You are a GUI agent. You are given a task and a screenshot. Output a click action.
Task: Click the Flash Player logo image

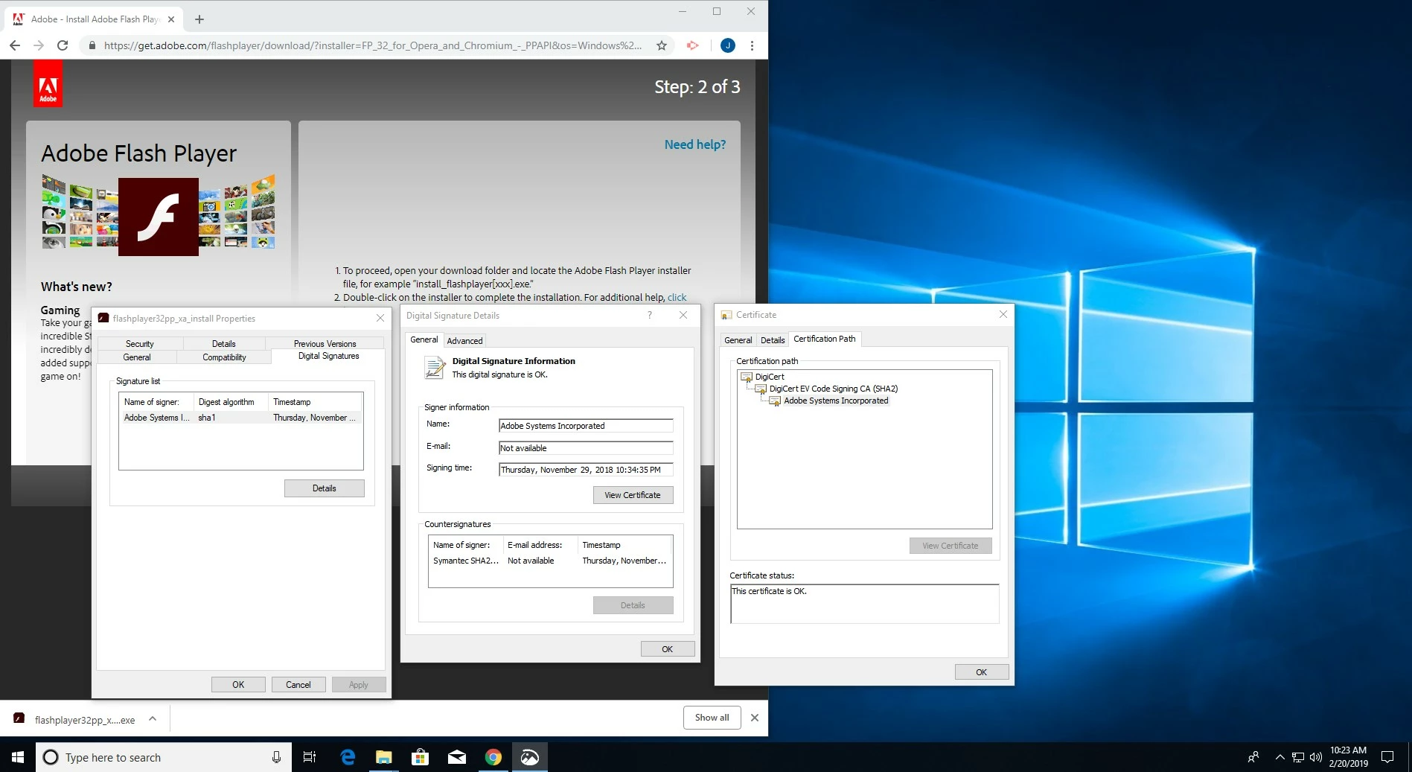pos(159,217)
